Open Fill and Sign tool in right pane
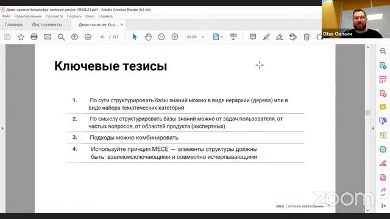This screenshot has height=219, width=390. tap(383, 163)
